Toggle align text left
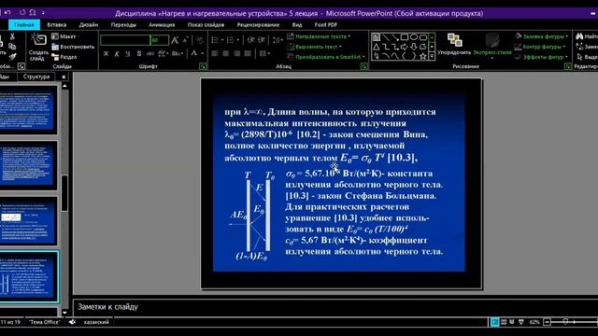The width and height of the screenshot is (598, 336). pos(215,54)
